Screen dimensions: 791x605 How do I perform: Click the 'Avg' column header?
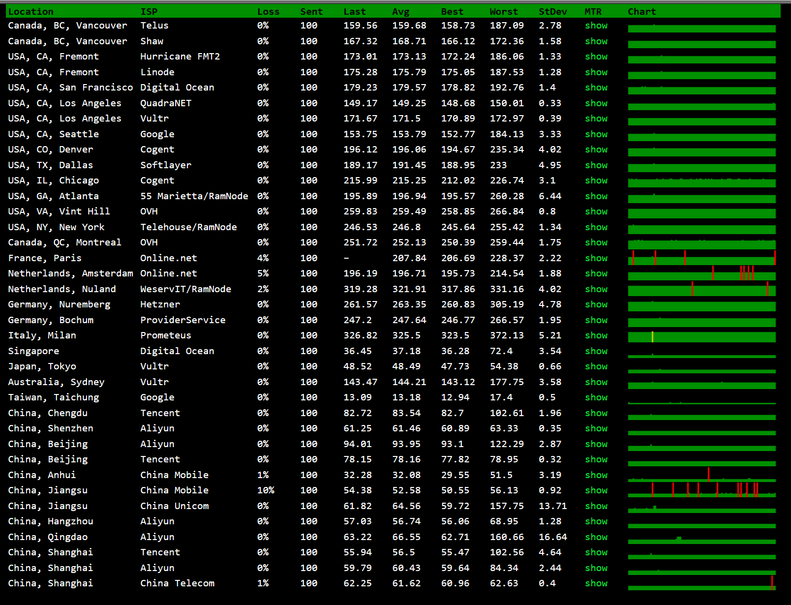click(x=400, y=12)
